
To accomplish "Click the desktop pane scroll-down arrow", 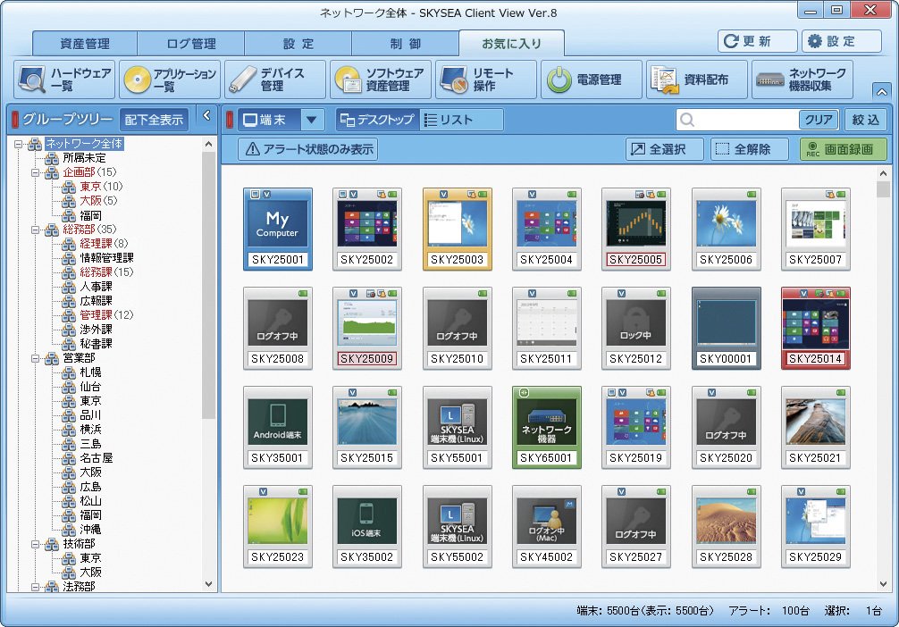I will coord(883,584).
